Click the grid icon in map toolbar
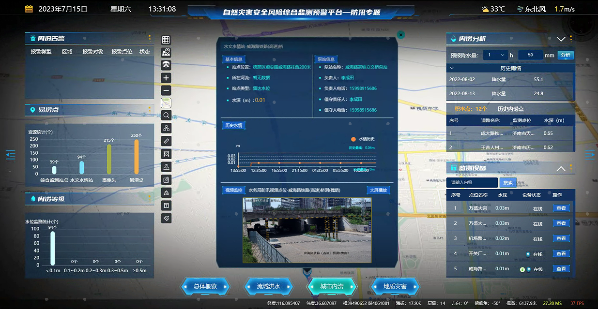Viewport: 598px width, 309px height. click(166, 40)
